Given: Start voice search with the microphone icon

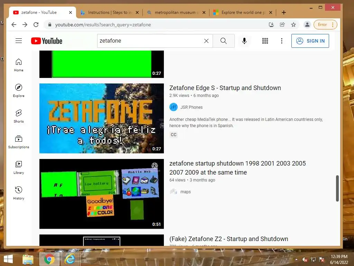Looking at the screenshot, I should (244, 41).
